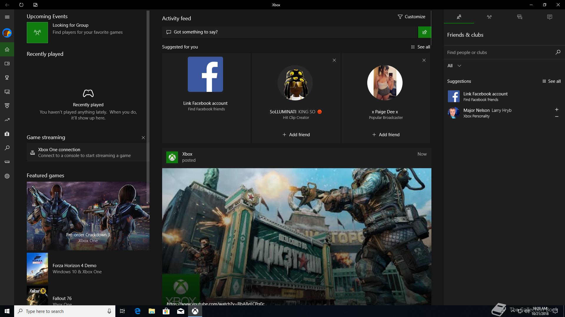Click the refresh icon in title bar
Image resolution: width=565 pixels, height=317 pixels.
coord(21,5)
